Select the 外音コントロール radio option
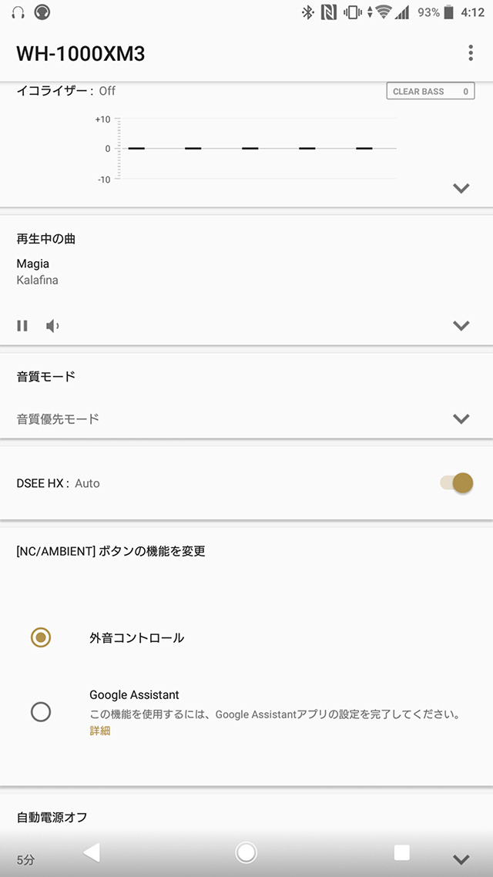 41,637
